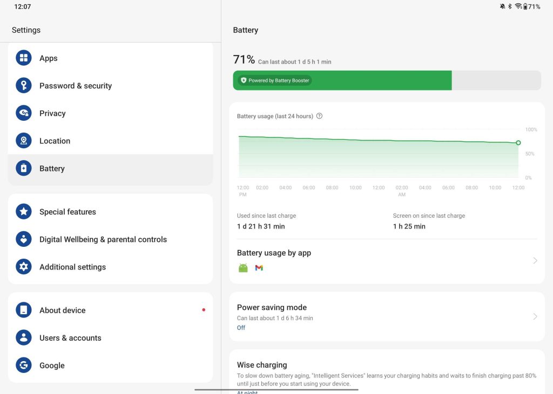Tap the Google logo icon in sidebar
This screenshot has height=394, width=553.
click(24, 365)
